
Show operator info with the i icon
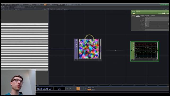(136, 13)
